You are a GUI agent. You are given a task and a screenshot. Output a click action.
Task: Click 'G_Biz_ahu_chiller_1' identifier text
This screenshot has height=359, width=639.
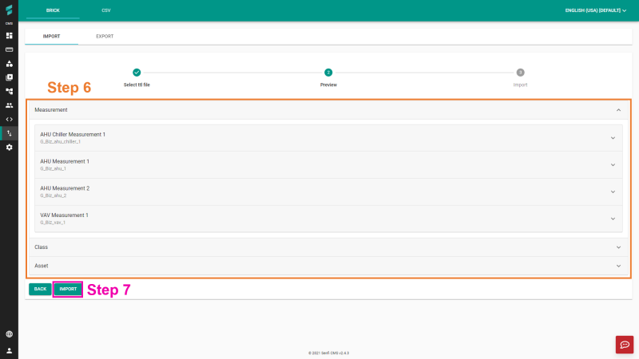coord(61,142)
